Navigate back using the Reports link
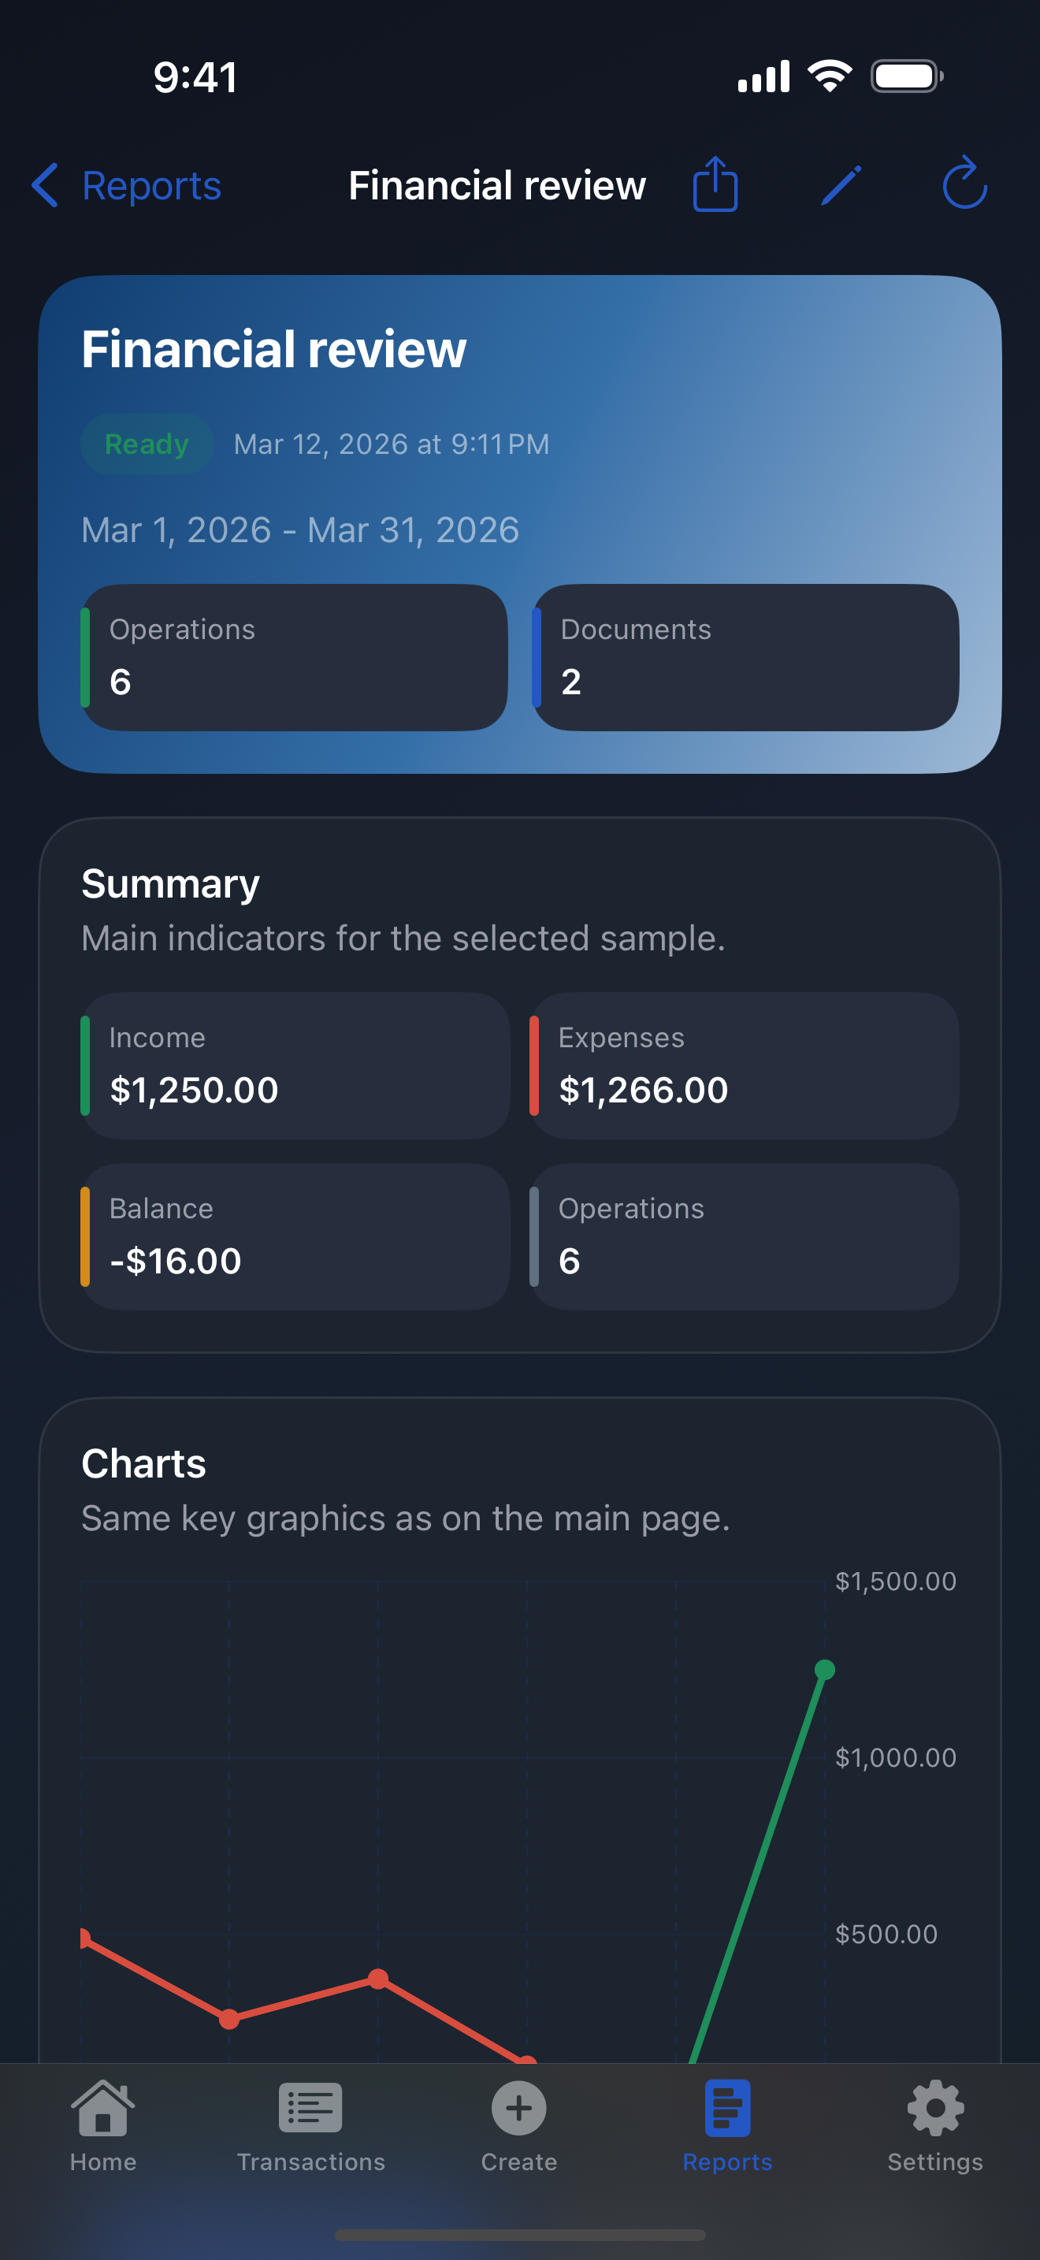 point(150,185)
